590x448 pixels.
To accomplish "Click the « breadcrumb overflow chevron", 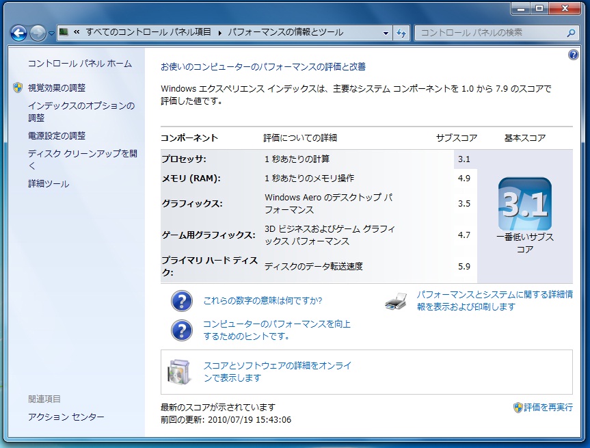I will tap(77, 32).
